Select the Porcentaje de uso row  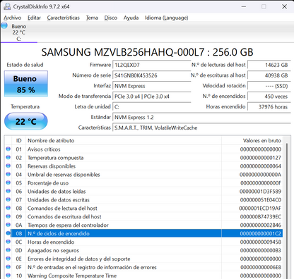coord(143,183)
